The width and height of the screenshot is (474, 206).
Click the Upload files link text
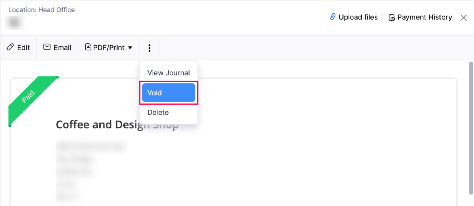tap(358, 17)
